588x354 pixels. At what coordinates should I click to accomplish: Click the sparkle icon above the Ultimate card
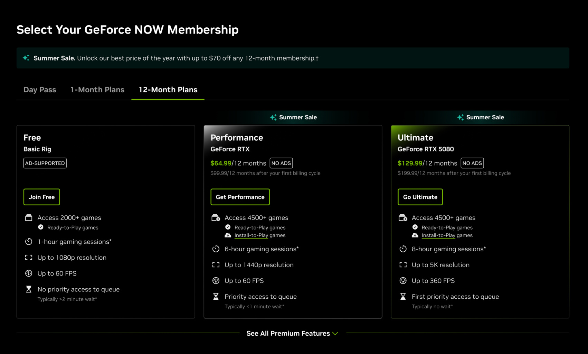point(461,117)
